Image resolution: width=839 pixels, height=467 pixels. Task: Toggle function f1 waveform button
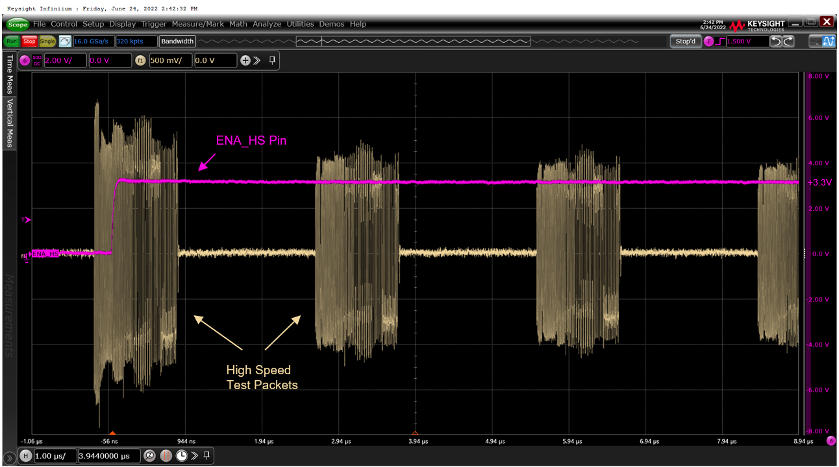point(140,60)
